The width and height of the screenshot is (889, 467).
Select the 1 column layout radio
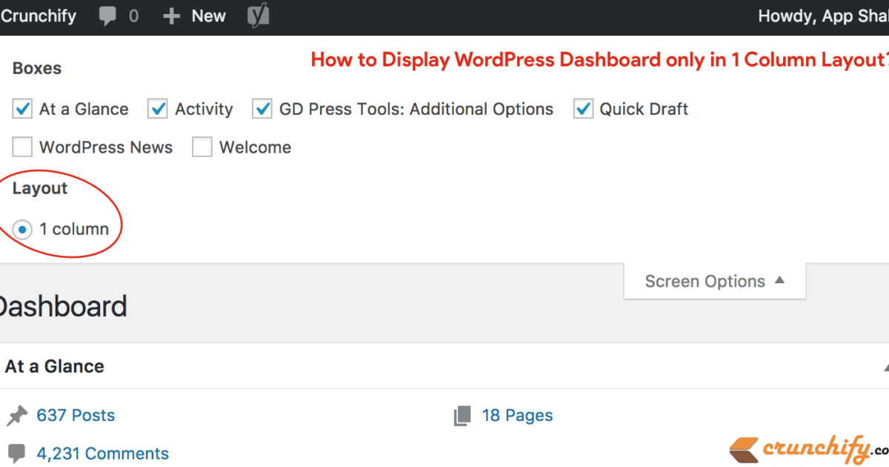click(x=23, y=230)
